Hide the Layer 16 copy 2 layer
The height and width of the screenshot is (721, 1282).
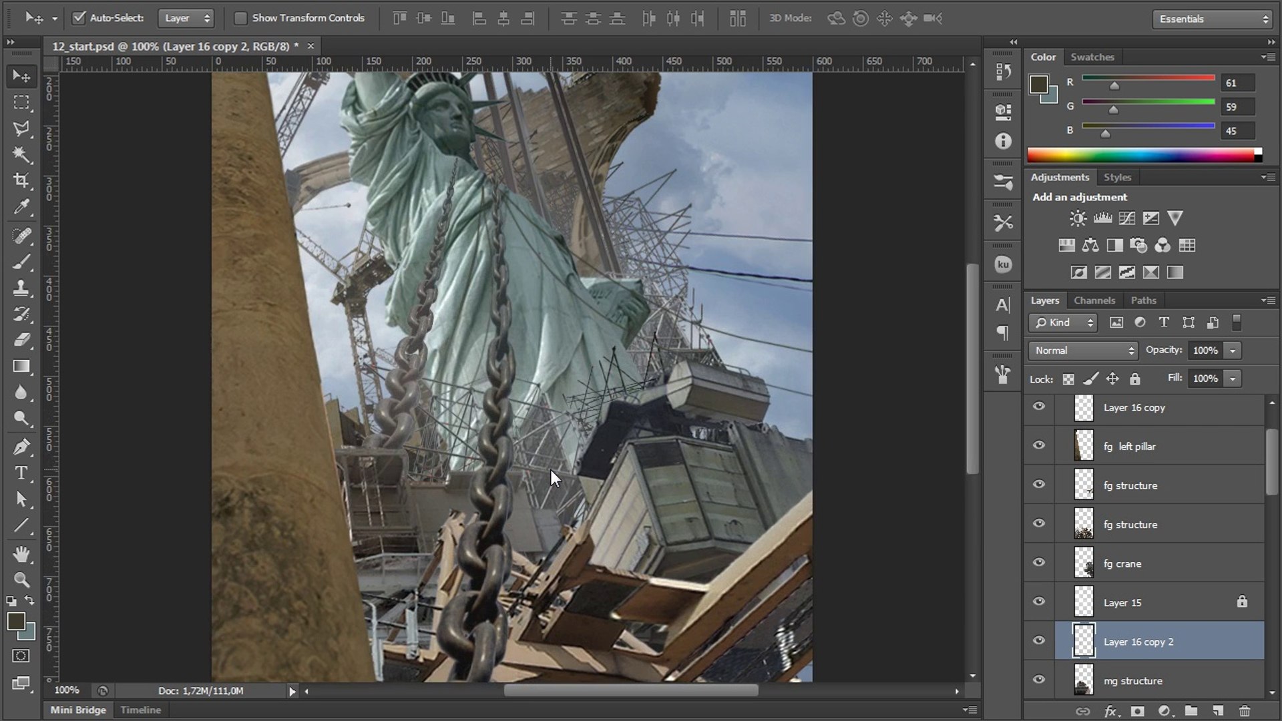[x=1039, y=641]
